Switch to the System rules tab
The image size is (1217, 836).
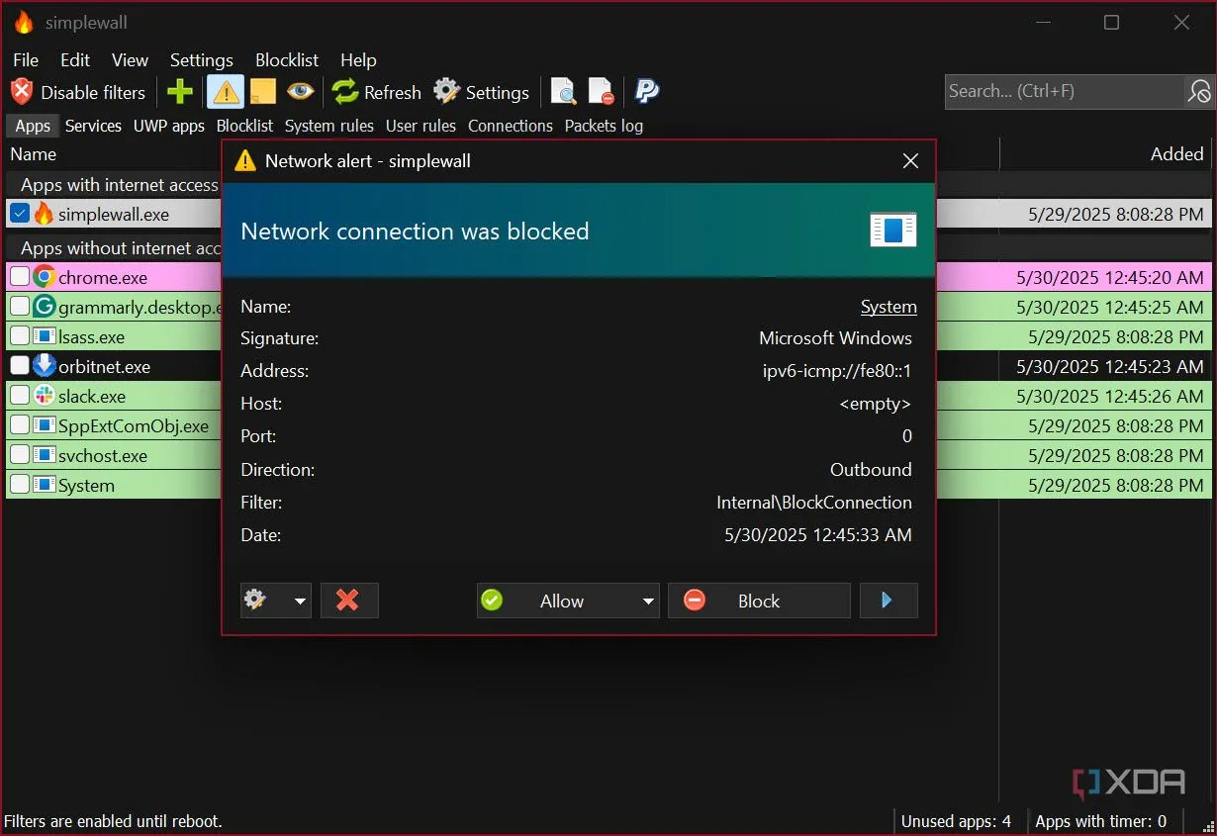tap(329, 126)
